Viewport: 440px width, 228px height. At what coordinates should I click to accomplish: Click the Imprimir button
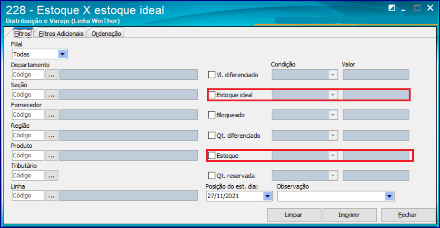tap(349, 215)
